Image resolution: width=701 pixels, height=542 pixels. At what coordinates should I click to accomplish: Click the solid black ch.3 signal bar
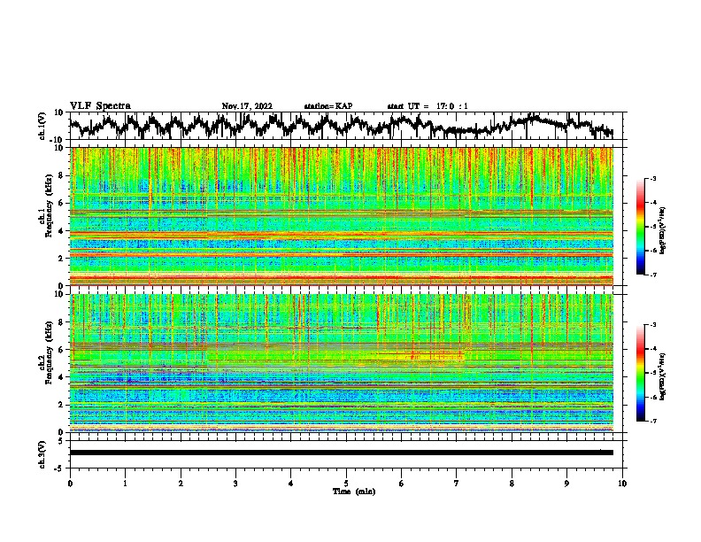342,453
